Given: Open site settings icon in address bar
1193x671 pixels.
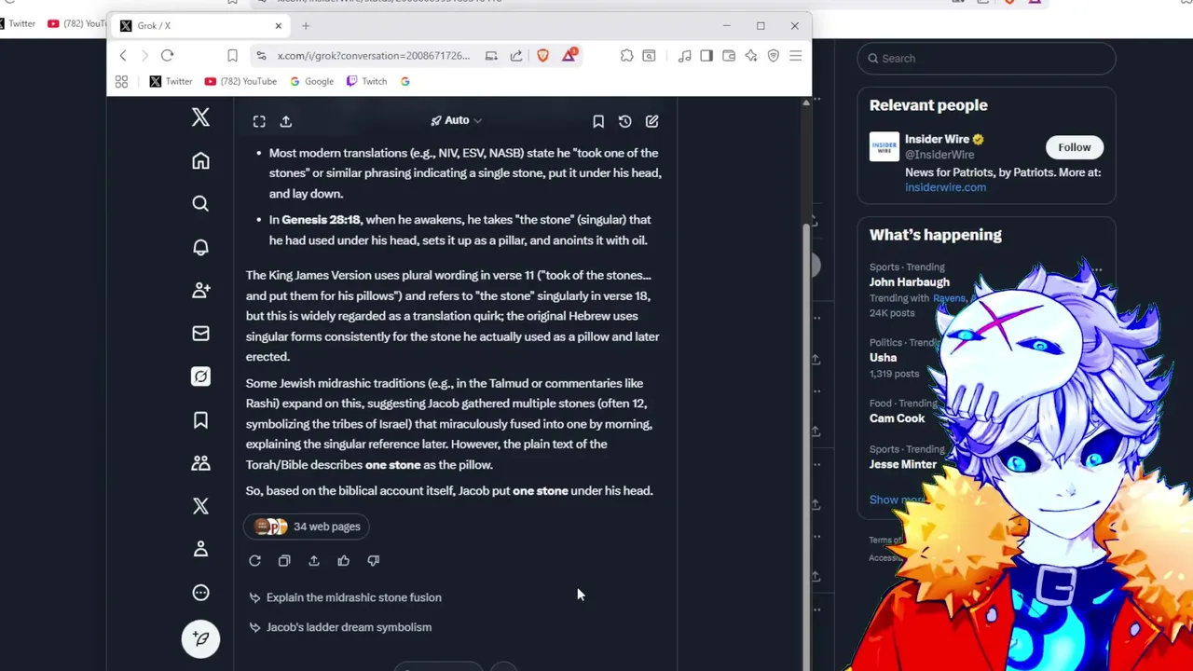Looking at the screenshot, I should (x=261, y=56).
